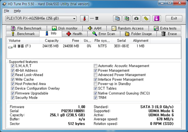Click the Serial column header

(121, 41)
